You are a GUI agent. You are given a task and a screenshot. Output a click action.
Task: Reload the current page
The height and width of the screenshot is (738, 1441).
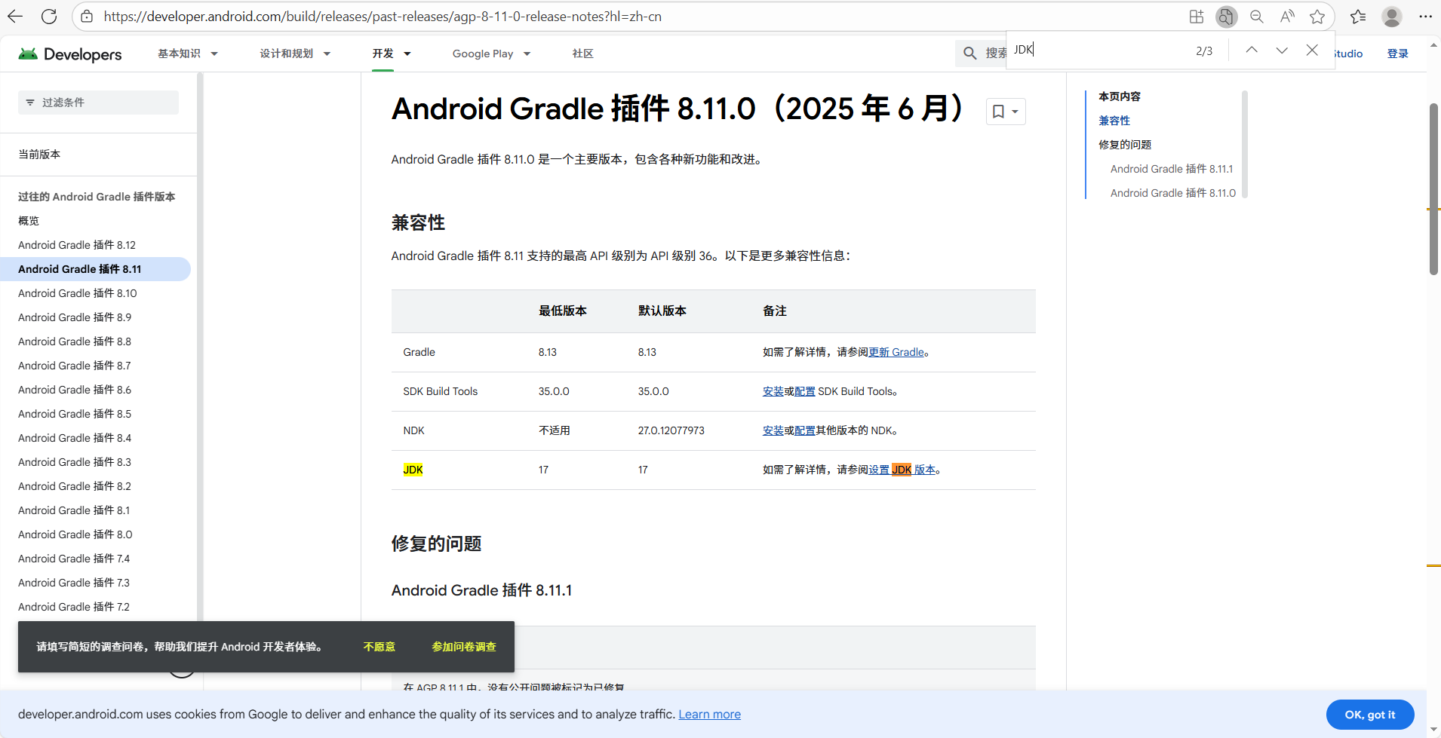coord(49,17)
